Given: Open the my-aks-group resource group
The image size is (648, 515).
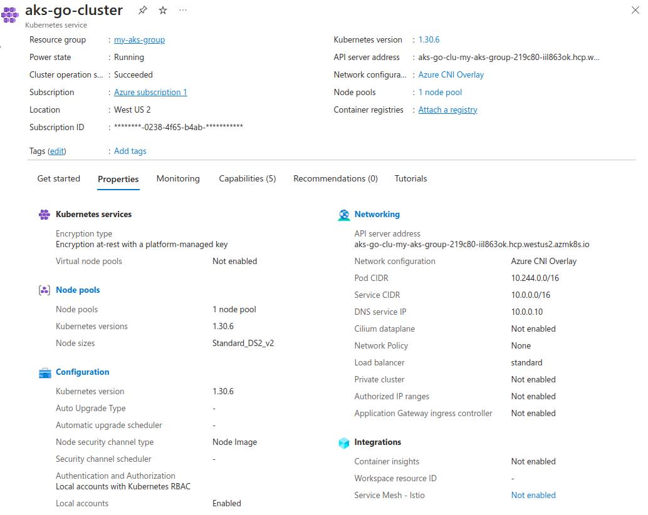Looking at the screenshot, I should [x=138, y=39].
